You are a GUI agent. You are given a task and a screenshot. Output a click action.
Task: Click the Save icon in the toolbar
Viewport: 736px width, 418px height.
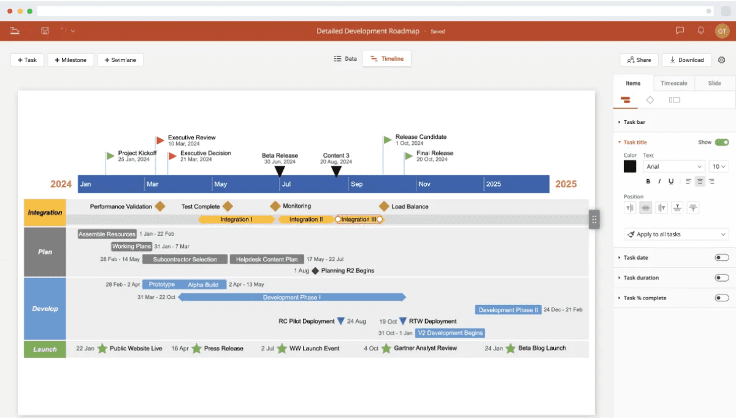45,30
